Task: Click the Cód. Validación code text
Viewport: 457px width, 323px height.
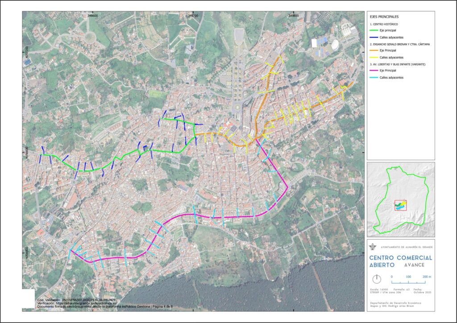Action: click(x=79, y=300)
